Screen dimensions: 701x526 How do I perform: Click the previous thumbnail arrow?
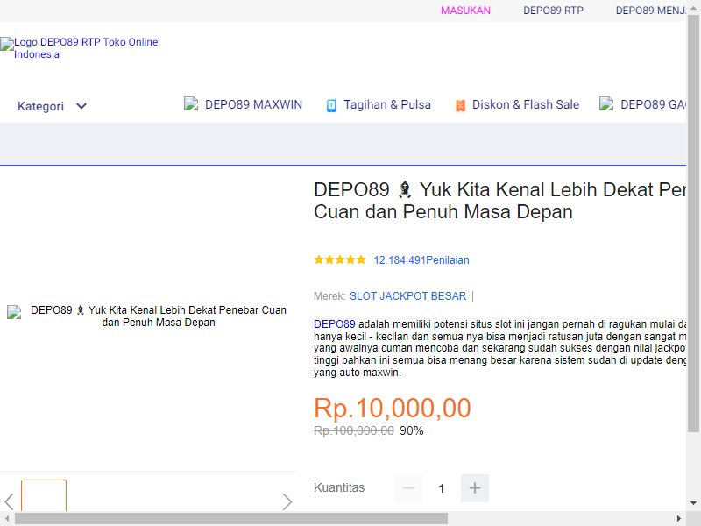pos(9,501)
